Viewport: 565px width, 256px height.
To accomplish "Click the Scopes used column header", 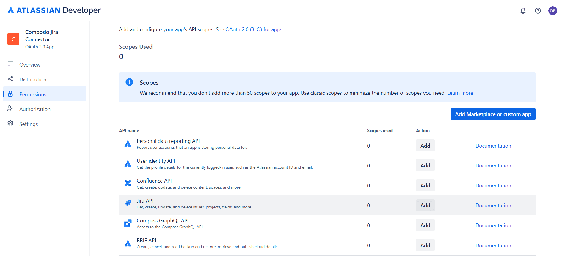I will point(379,131).
